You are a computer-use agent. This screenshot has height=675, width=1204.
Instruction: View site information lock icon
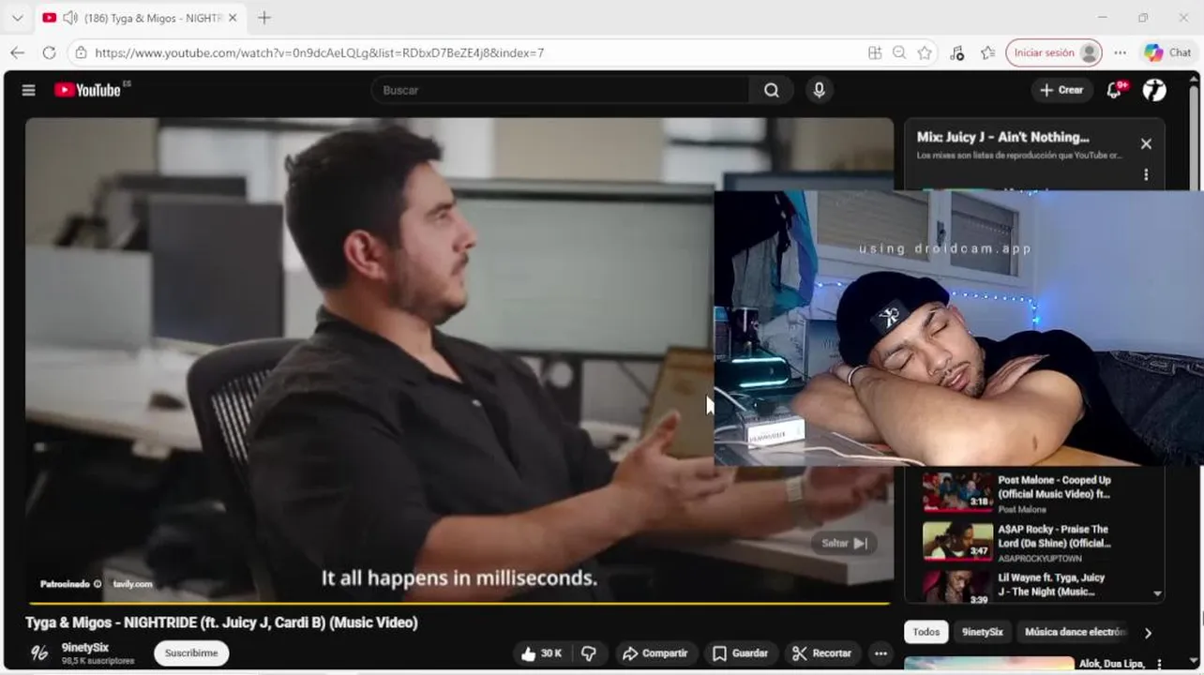[x=82, y=52]
